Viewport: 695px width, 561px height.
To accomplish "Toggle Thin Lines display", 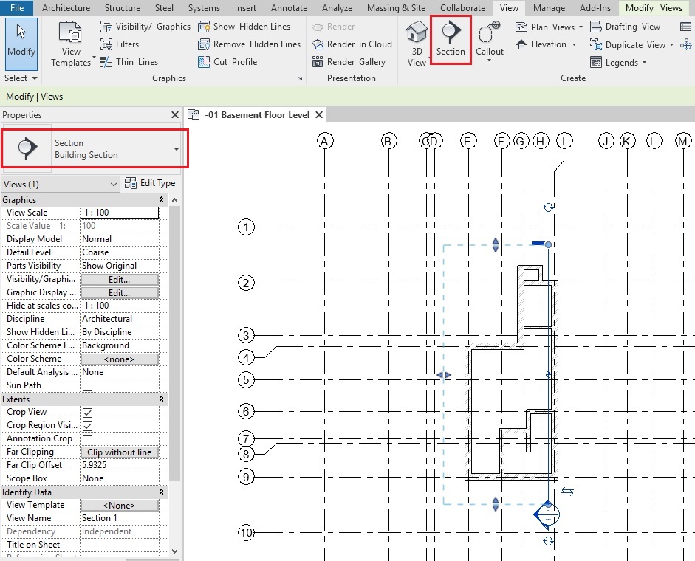I will click(129, 62).
